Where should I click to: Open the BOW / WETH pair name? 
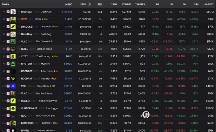click(31, 19)
